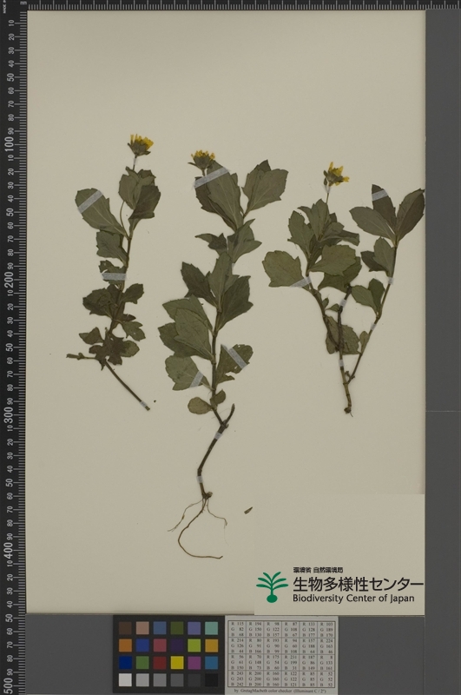The image size is (461, 695).
Task: Select the dark red swatch
Action: [160, 663]
